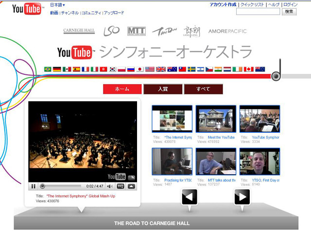Select the Australia flag icon
311x231 pixels.
pyautogui.click(x=172, y=69)
